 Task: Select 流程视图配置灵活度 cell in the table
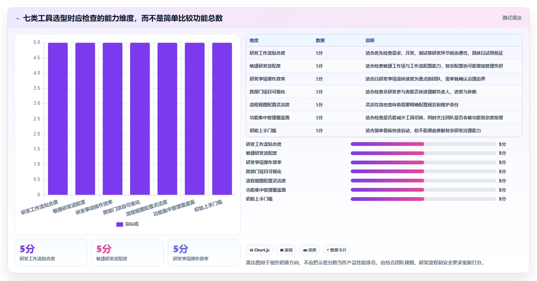[269, 105]
